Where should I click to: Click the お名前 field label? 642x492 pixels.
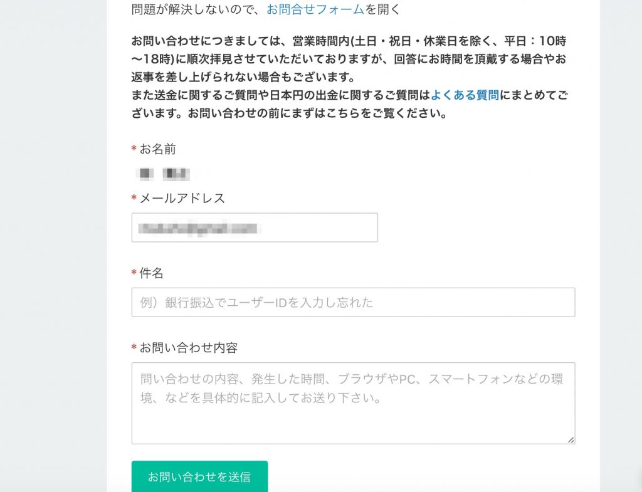pos(157,149)
